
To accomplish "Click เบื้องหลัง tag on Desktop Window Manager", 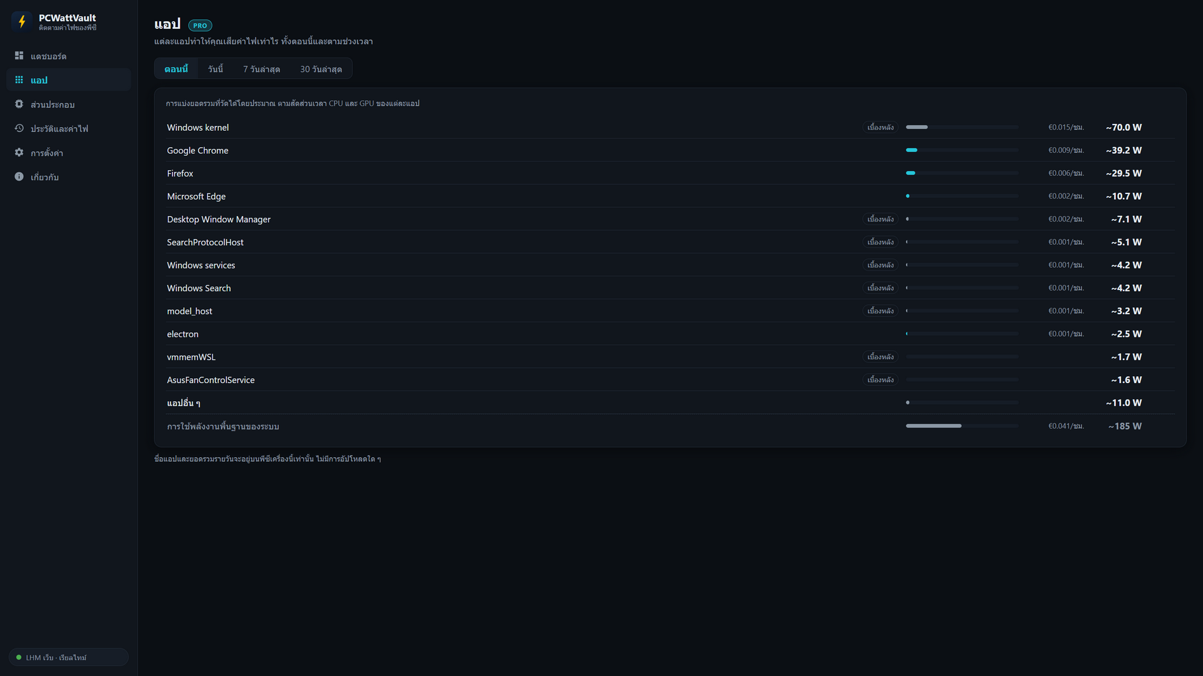I will pyautogui.click(x=880, y=219).
